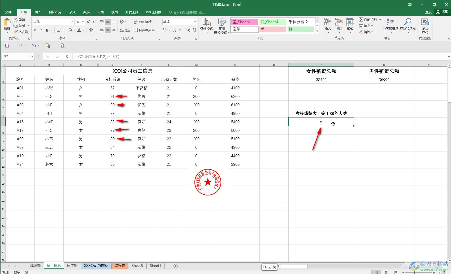Click AutoSum (自动求和)

tap(368, 20)
